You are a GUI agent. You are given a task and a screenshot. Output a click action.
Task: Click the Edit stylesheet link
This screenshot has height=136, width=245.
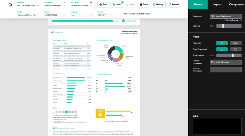tap(232, 20)
